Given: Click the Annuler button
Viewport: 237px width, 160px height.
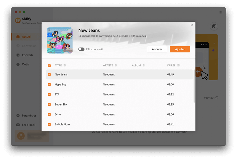Looking at the screenshot, I should tap(157, 49).
